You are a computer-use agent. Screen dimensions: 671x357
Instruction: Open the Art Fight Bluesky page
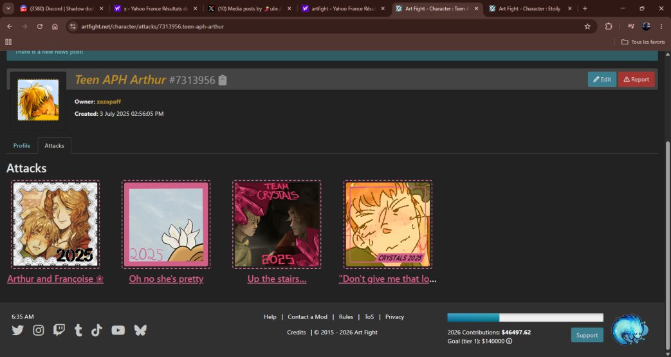point(140,330)
